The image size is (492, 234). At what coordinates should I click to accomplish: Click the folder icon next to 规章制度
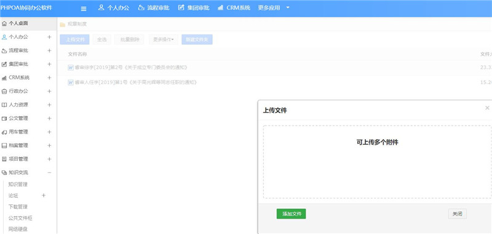tap(63, 24)
